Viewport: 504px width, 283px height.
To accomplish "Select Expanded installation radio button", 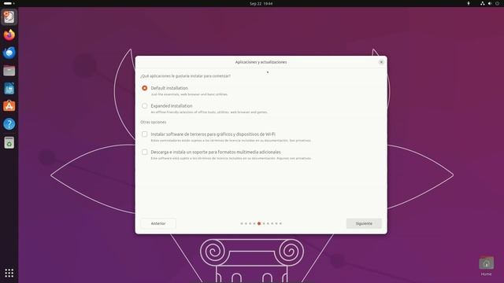I will click(145, 106).
